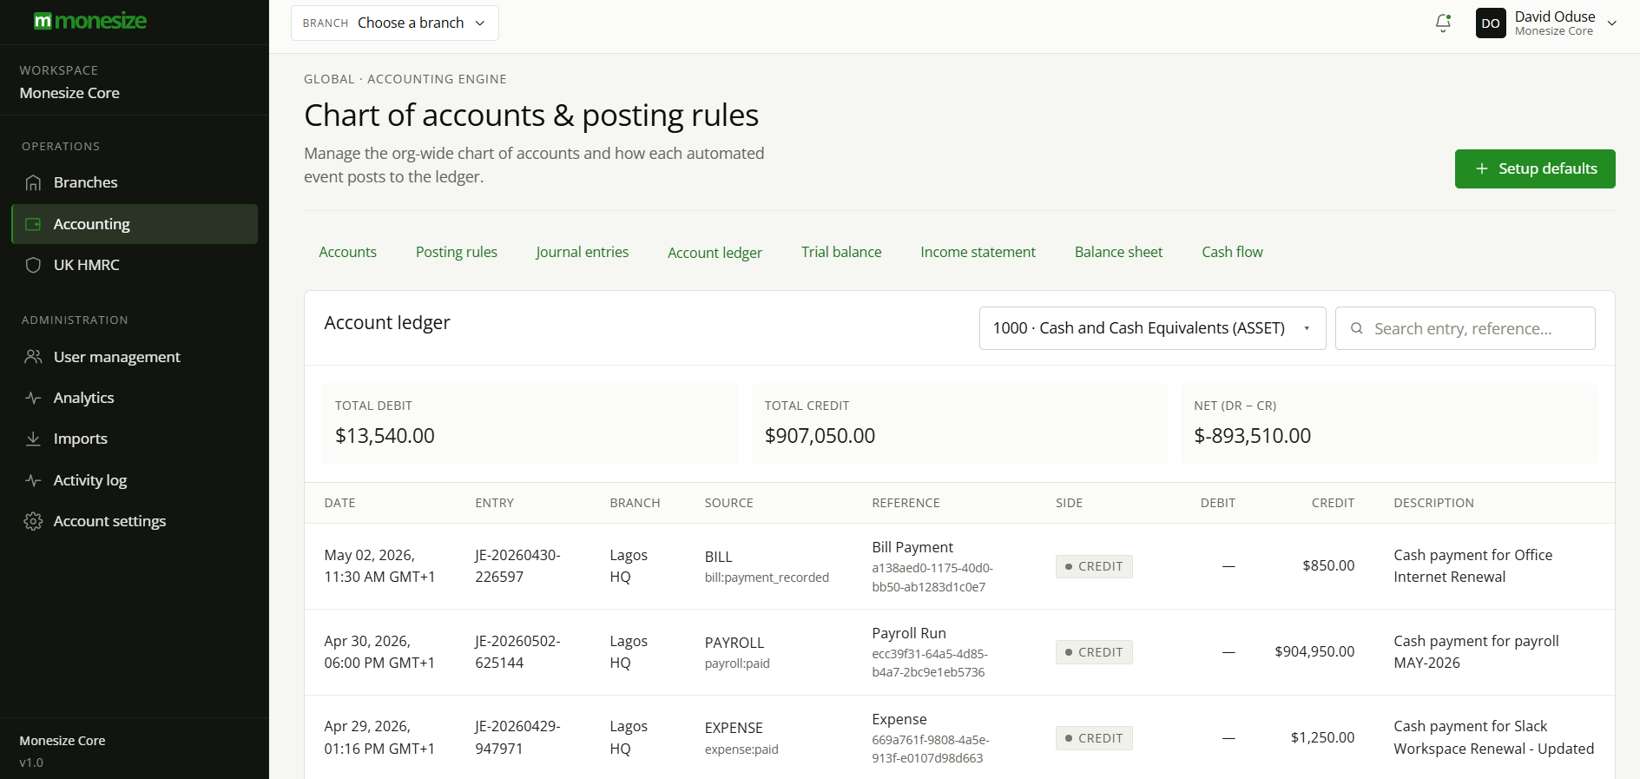Click the BILL source cell
This screenshot has height=779, width=1640.
[x=767, y=566]
